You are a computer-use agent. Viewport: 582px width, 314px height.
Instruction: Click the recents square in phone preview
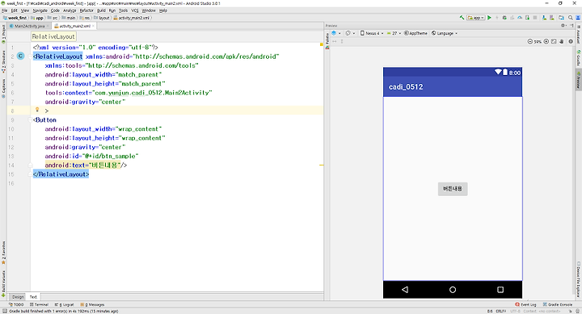(x=500, y=290)
